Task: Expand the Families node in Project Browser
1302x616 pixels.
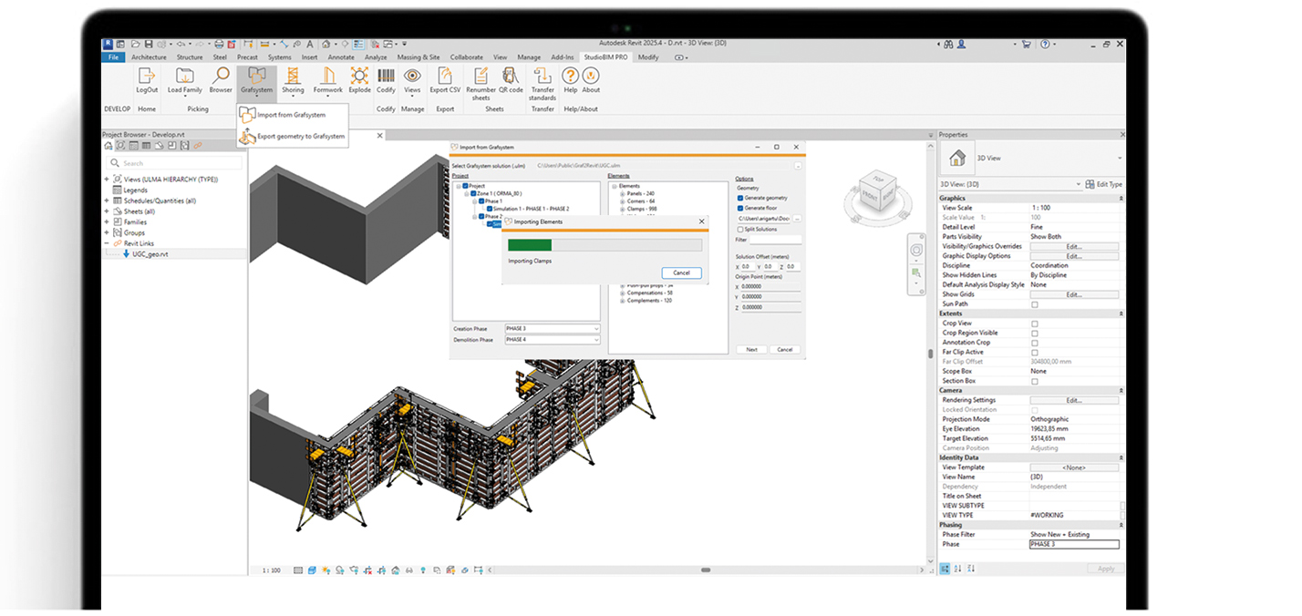Action: (x=107, y=222)
